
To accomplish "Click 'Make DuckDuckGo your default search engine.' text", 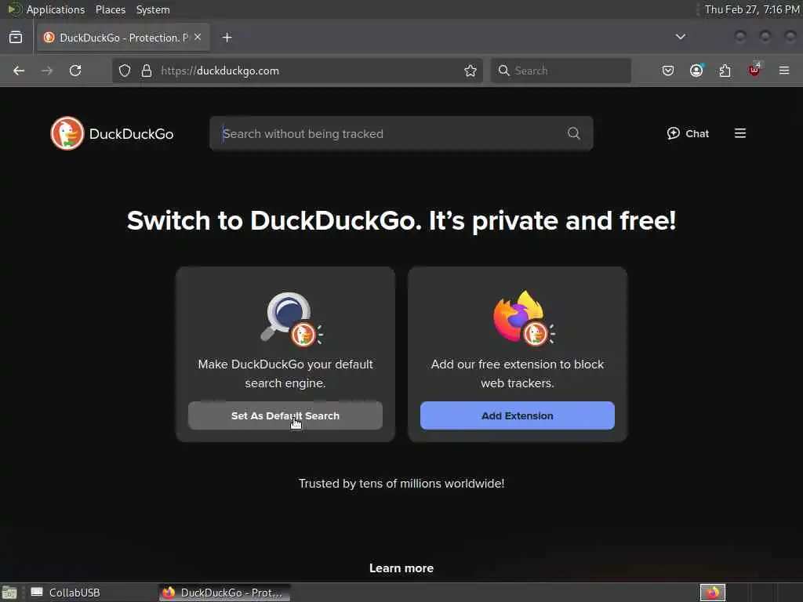I will [x=285, y=374].
